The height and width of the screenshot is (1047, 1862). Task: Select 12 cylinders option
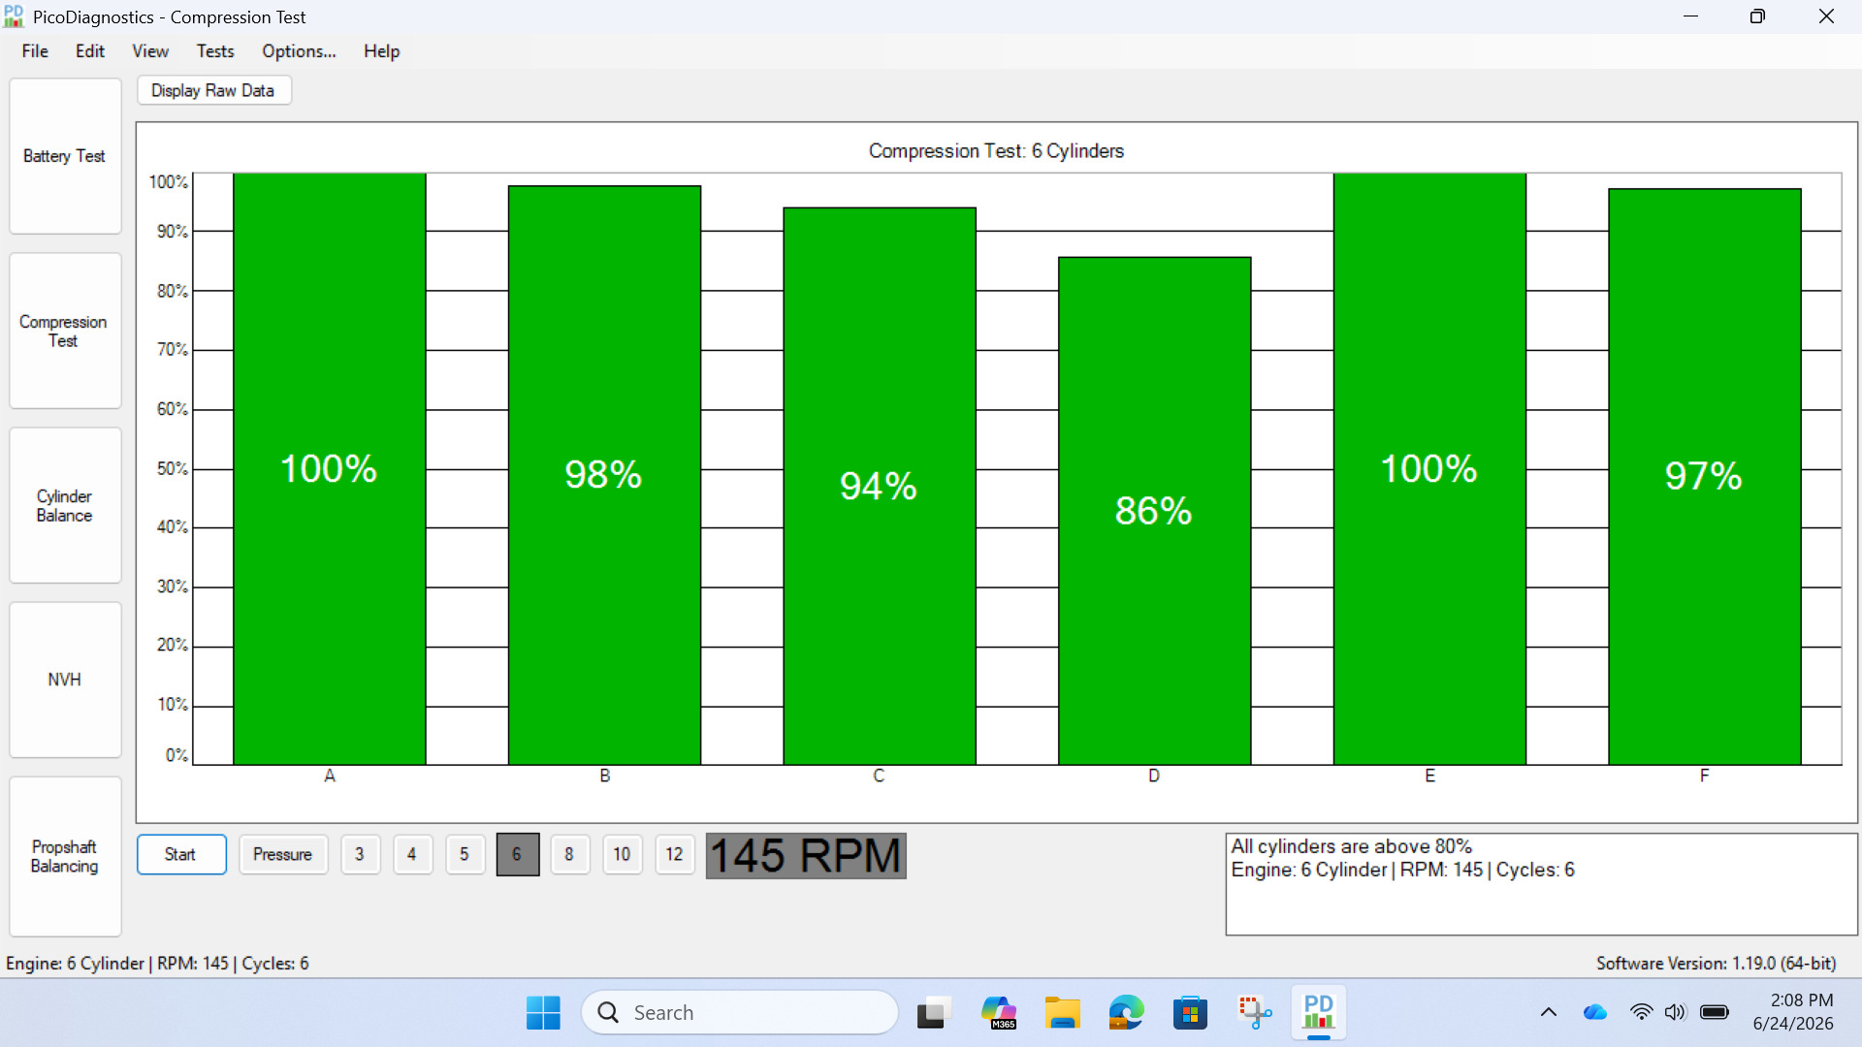pyautogui.click(x=674, y=854)
